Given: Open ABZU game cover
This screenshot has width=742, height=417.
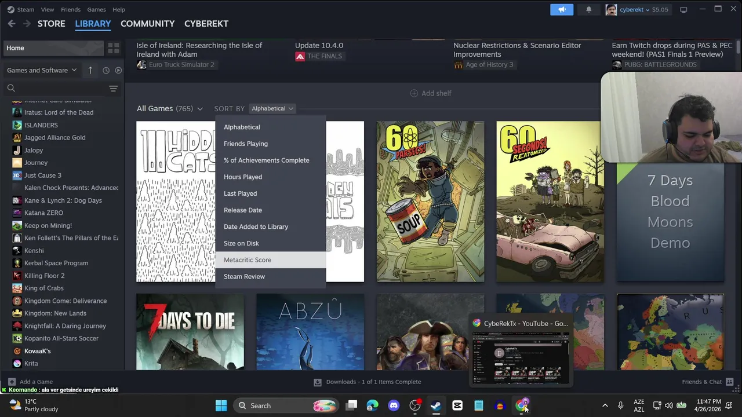Looking at the screenshot, I should [310, 331].
